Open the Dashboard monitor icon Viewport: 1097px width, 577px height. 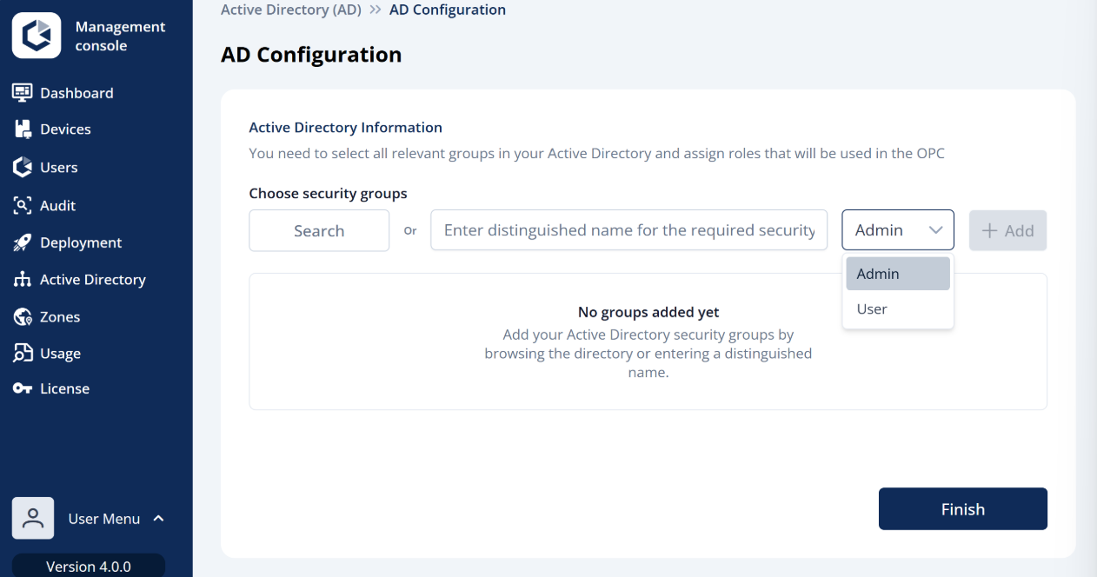tap(23, 93)
